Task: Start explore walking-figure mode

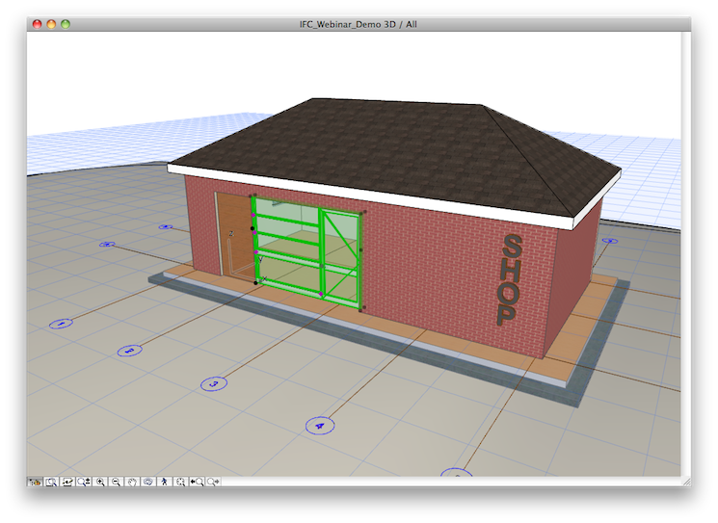Action: 165,482
